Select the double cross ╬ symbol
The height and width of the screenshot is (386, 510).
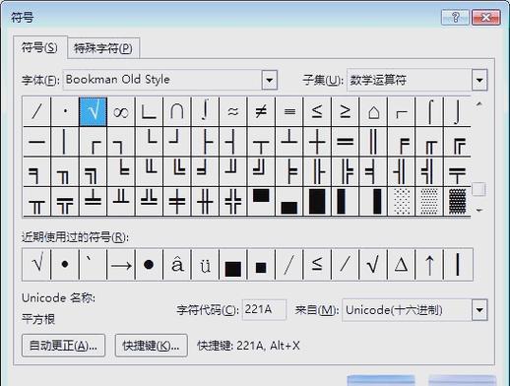pyautogui.click(x=233, y=202)
